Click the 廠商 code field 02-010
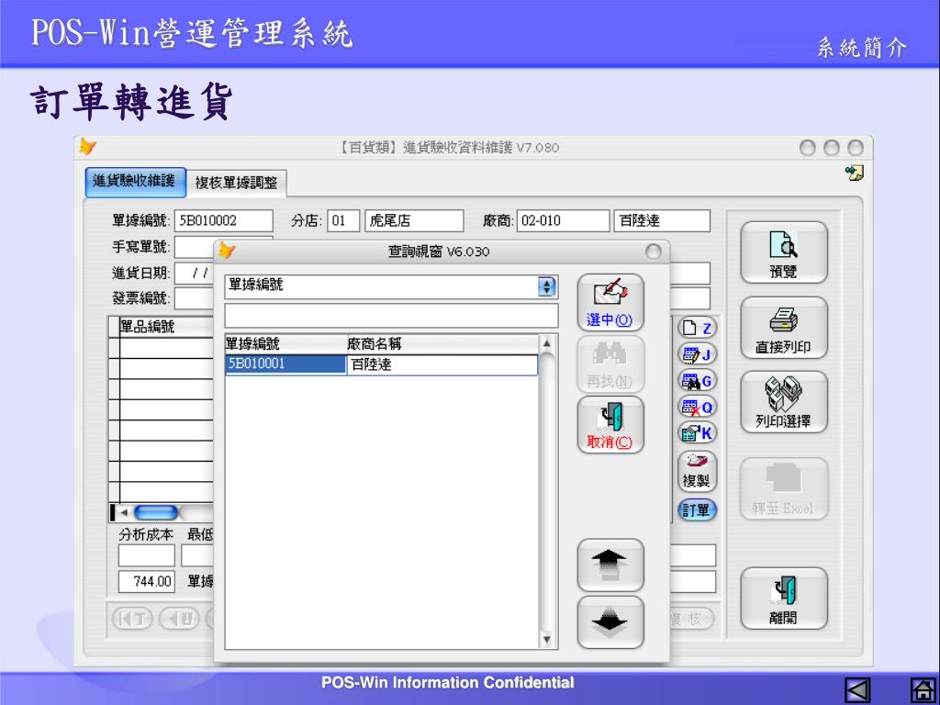 [x=563, y=220]
